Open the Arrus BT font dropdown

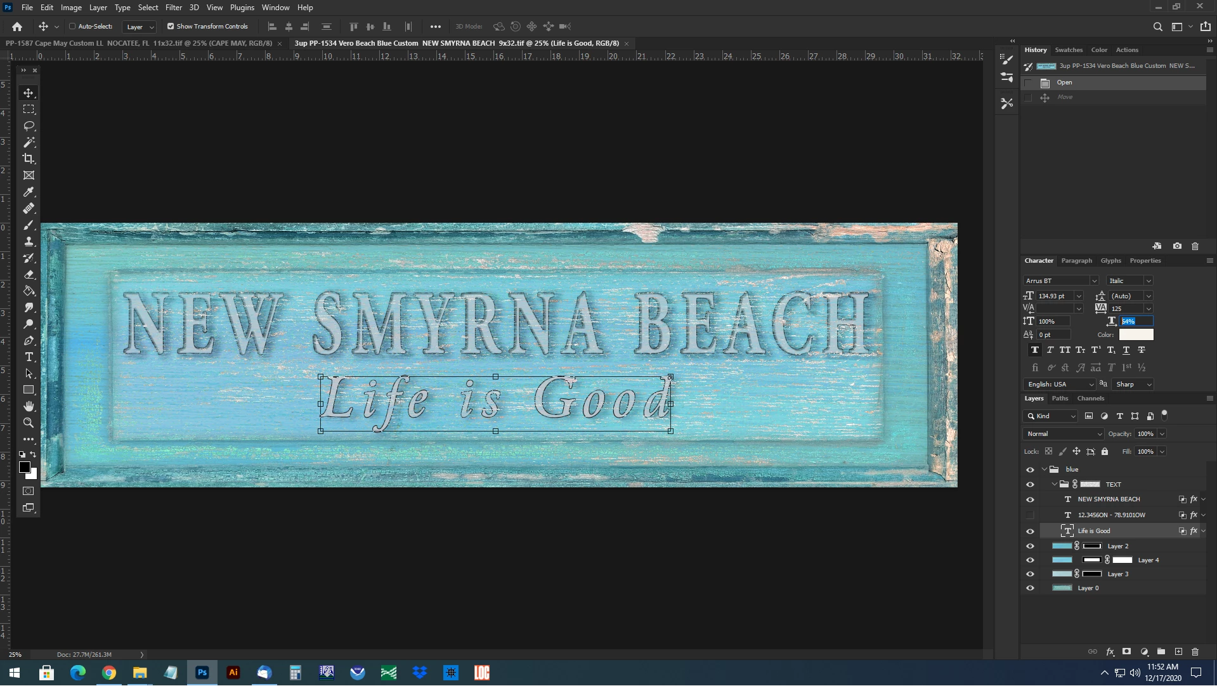[x=1094, y=281]
